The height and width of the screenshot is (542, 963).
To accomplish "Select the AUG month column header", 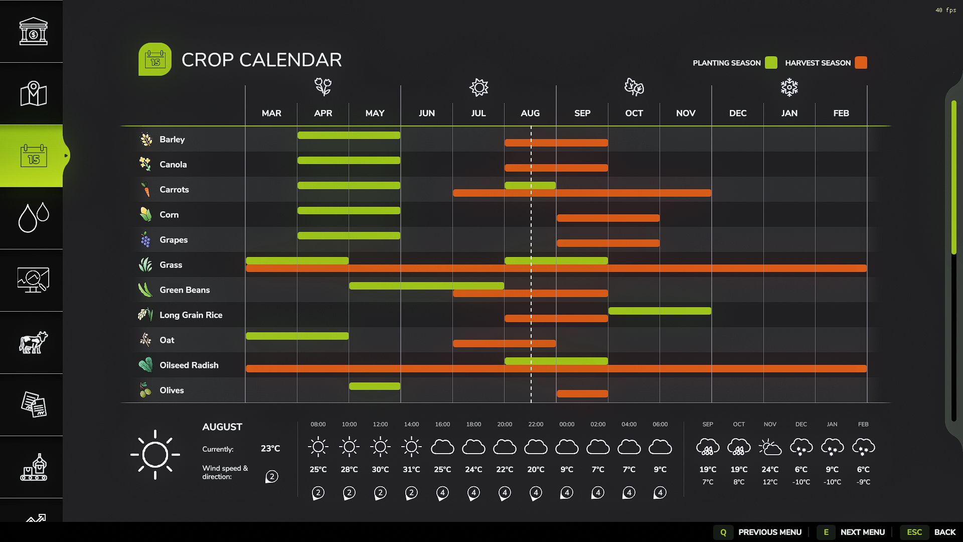I will 530,113.
